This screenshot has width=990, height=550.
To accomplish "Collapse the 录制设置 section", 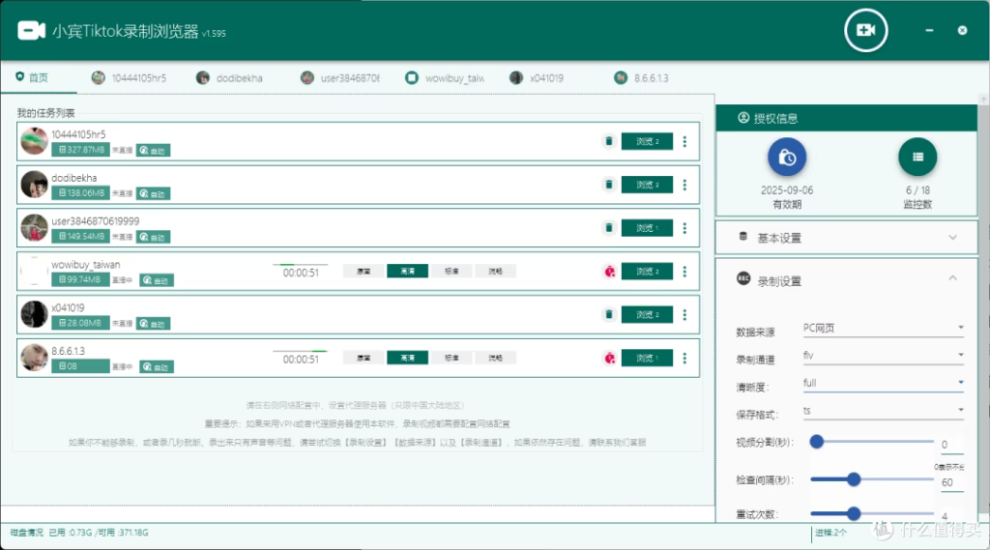I will tap(846, 280).
